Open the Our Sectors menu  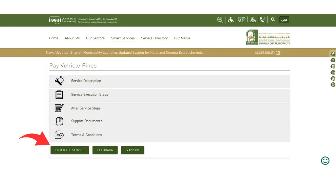pyautogui.click(x=95, y=38)
